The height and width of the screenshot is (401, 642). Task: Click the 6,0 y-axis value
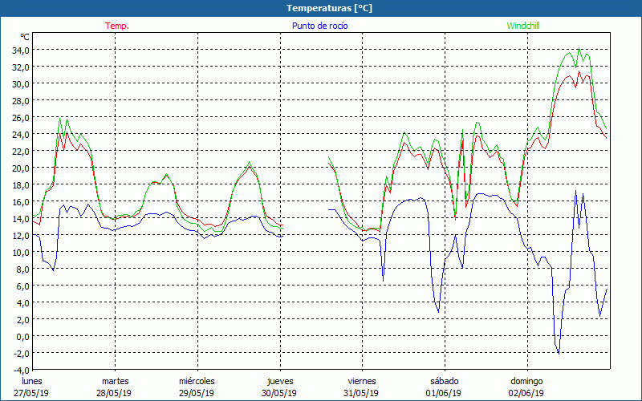(23, 286)
